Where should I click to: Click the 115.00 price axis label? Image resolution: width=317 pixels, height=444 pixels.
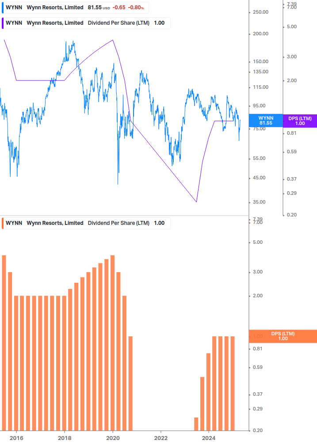[260, 87]
